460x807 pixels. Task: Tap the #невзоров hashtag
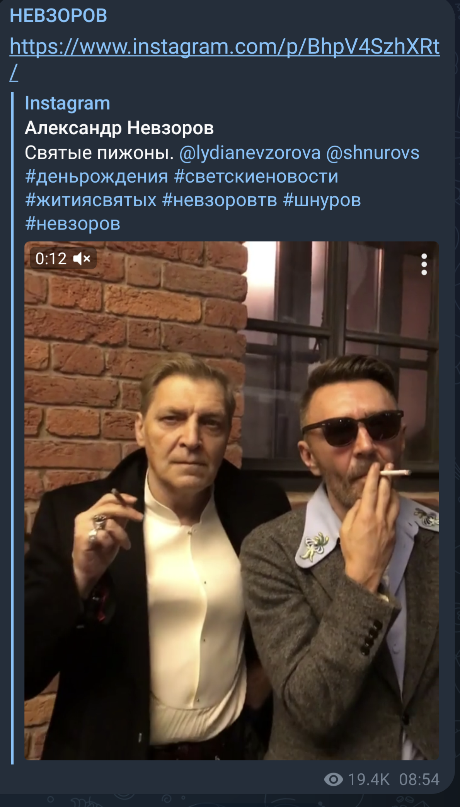[x=73, y=224]
